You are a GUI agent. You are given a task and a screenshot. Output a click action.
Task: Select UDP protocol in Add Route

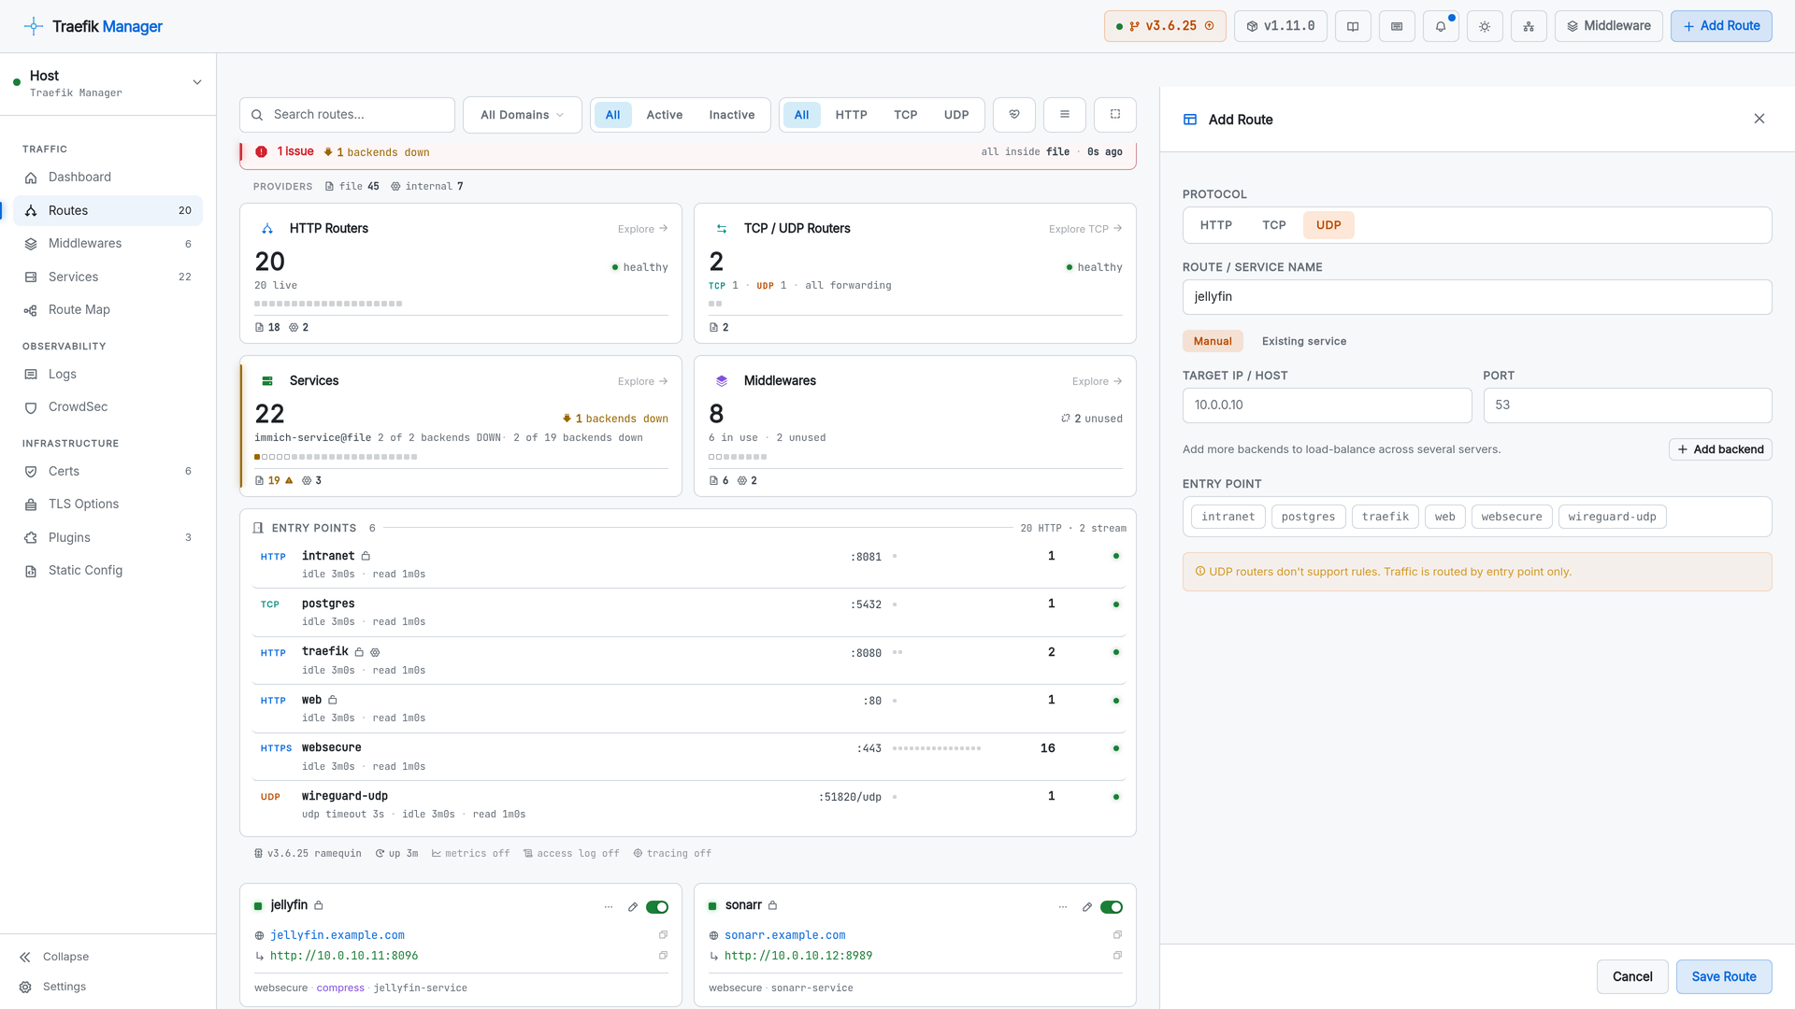coord(1328,225)
